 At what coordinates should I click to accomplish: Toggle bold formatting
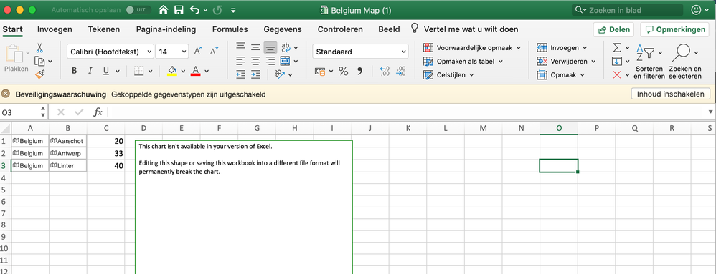[75, 71]
